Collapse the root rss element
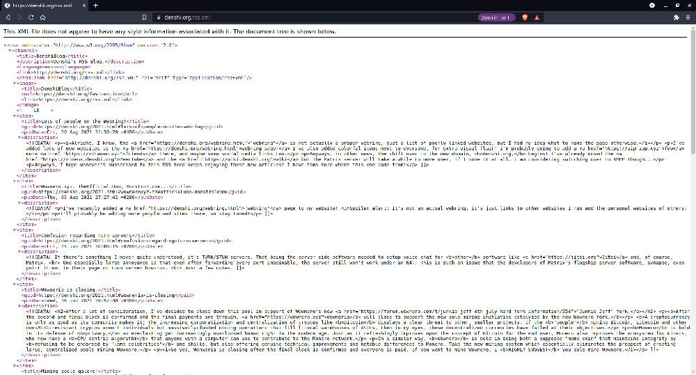 tap(6, 45)
